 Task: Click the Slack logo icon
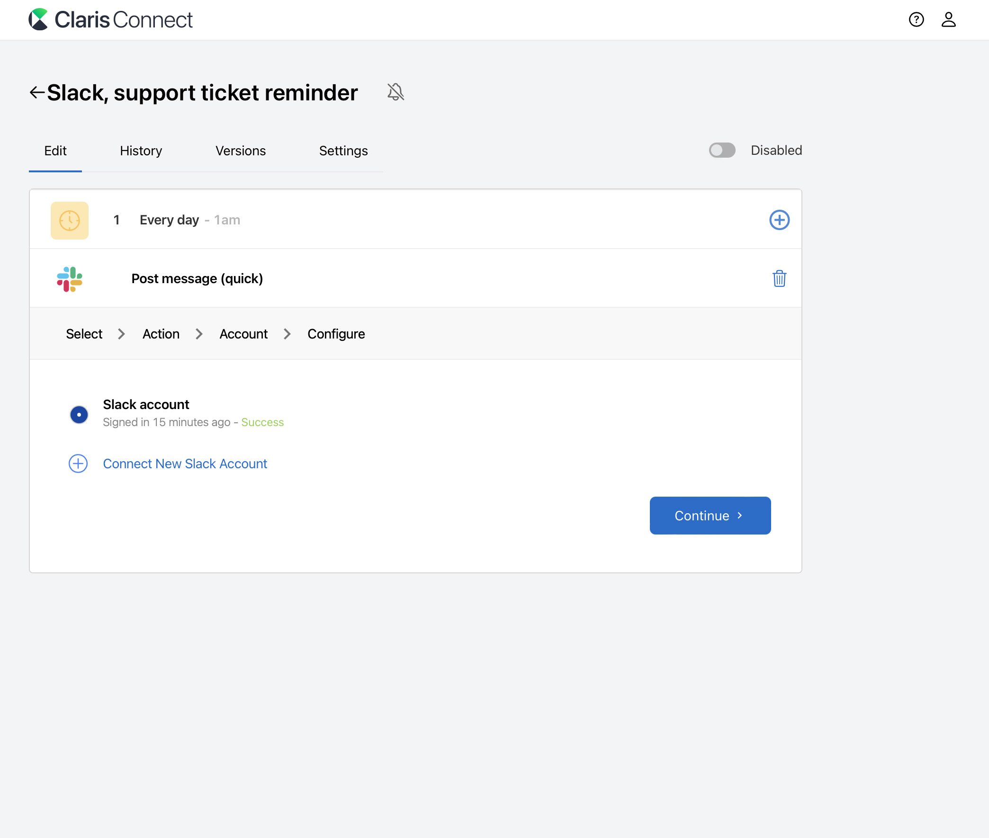tap(69, 279)
